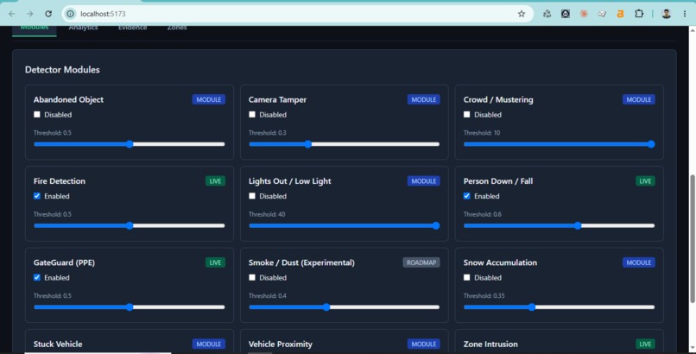Click the 'Threshold: 0.6' label

[x=483, y=214]
